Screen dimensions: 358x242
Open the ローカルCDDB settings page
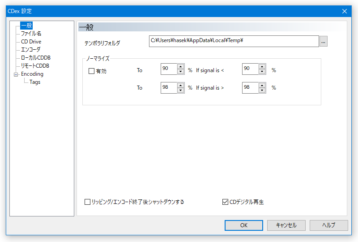36,58
